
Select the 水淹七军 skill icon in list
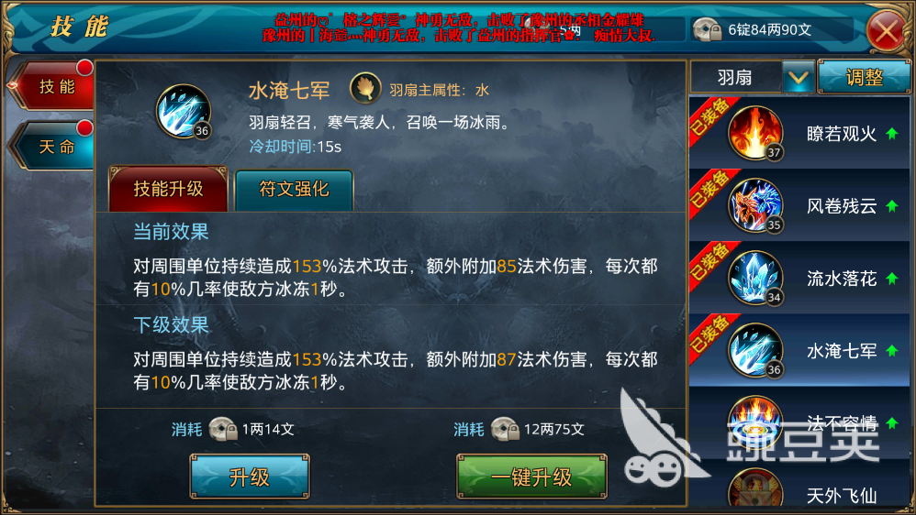point(755,350)
